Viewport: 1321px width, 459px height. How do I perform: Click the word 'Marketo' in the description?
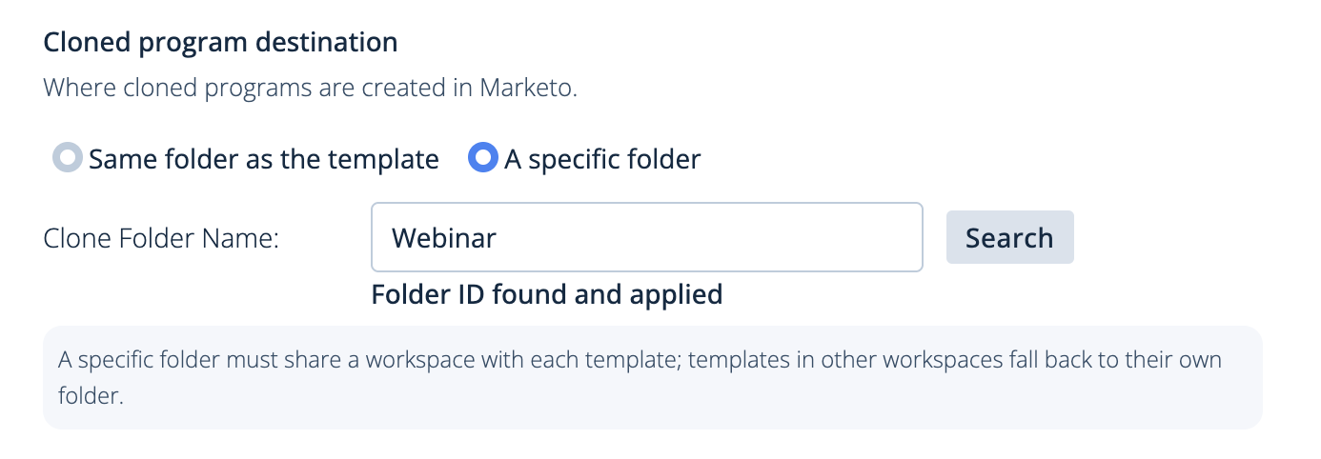point(525,89)
